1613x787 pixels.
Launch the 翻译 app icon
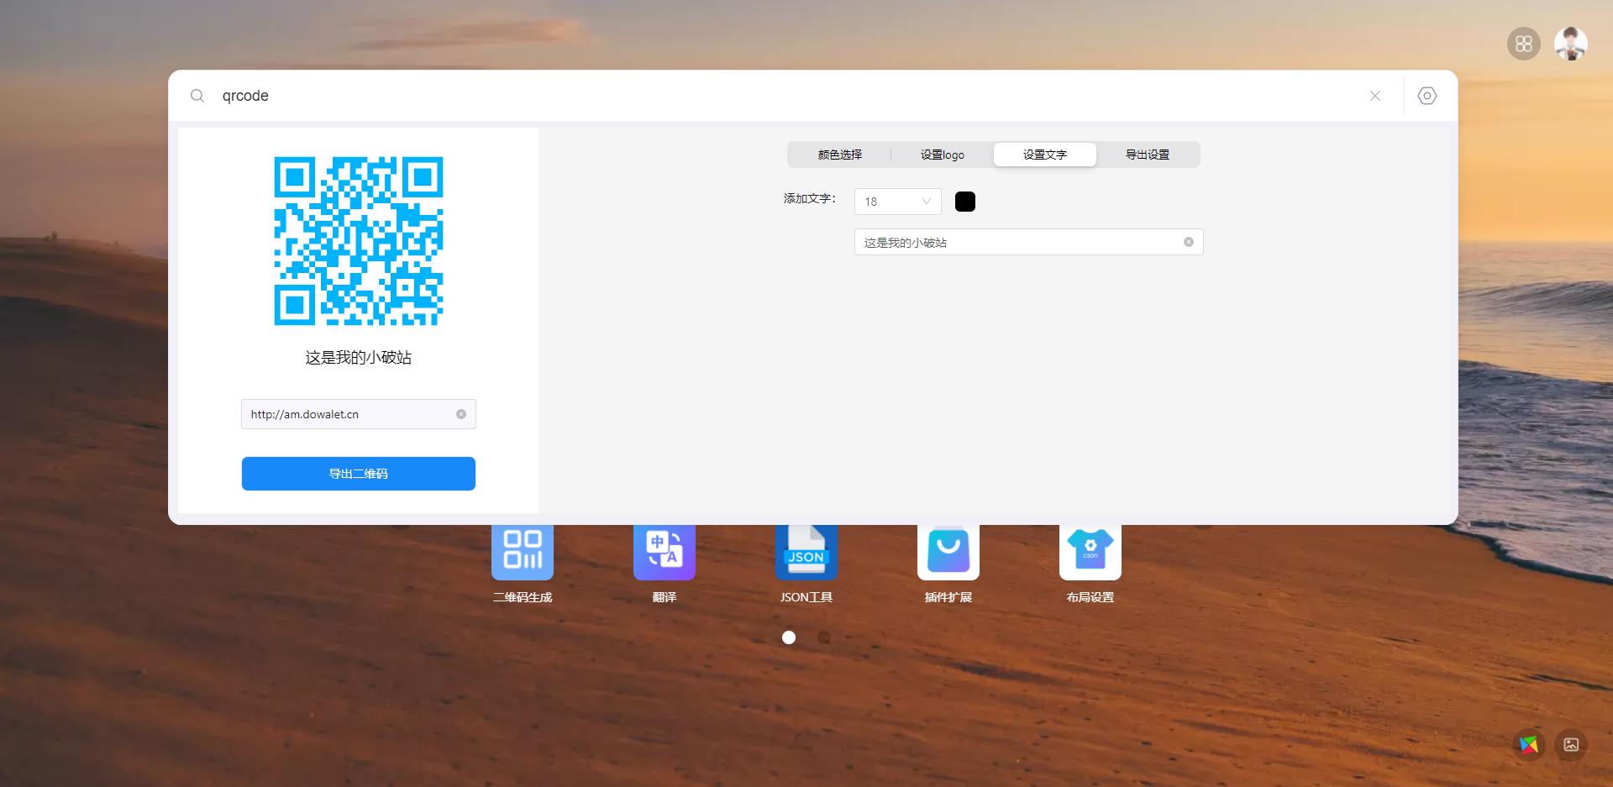point(665,552)
